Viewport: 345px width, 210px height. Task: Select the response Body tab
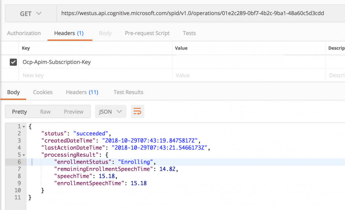pos(13,92)
